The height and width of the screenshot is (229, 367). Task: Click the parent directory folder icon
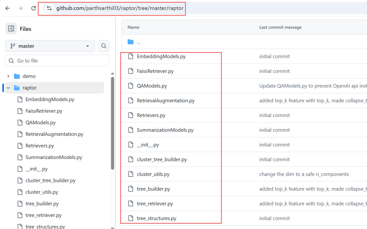pos(130,42)
